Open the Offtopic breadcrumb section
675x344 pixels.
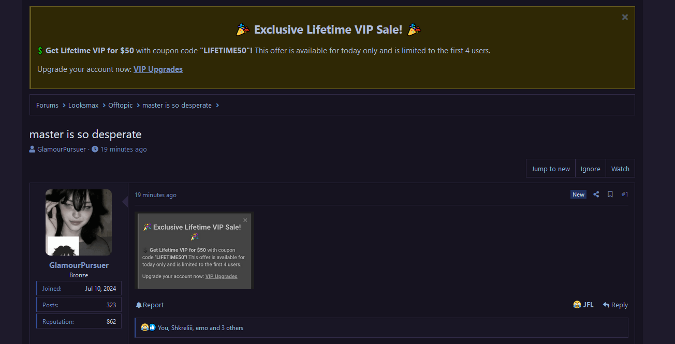(x=120, y=105)
